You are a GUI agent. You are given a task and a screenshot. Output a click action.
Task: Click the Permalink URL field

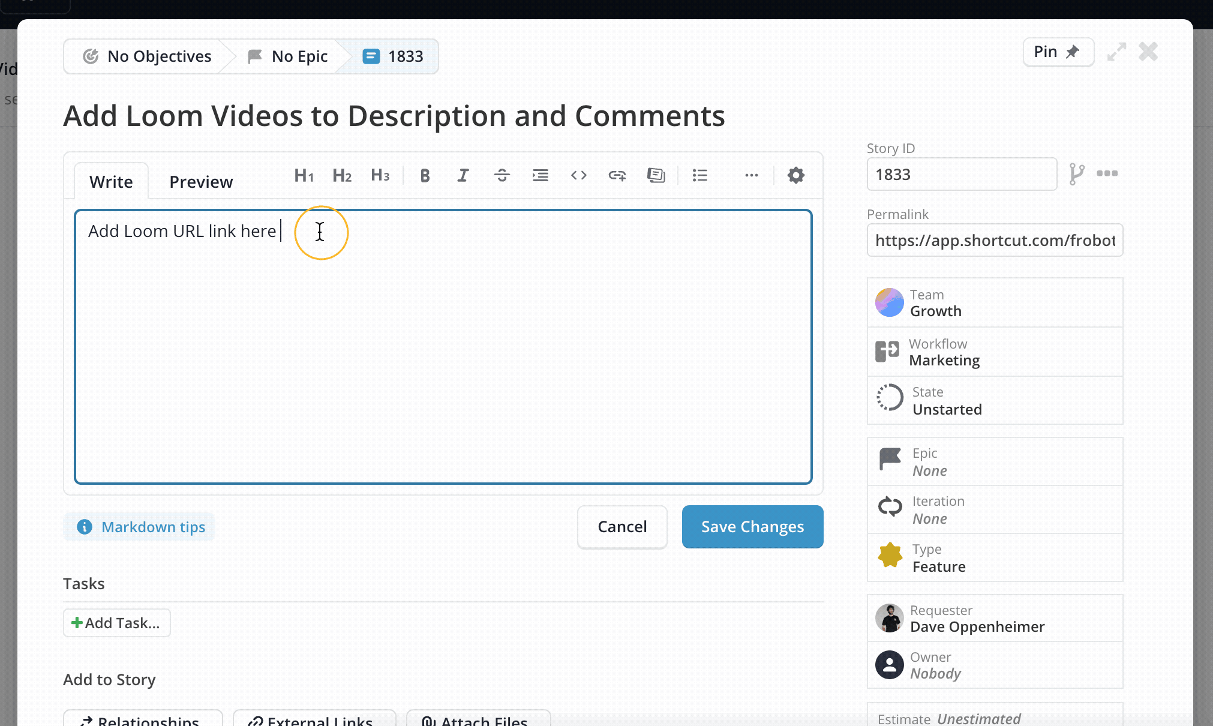[995, 240]
